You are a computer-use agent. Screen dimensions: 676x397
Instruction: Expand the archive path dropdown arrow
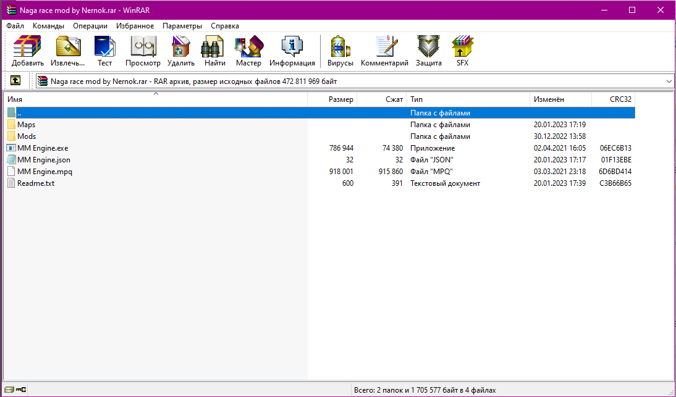pos(669,81)
